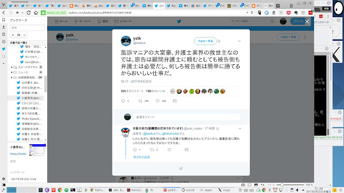Open the Vivaldi main menu icon
344x193 pixels.
click(4, 4)
